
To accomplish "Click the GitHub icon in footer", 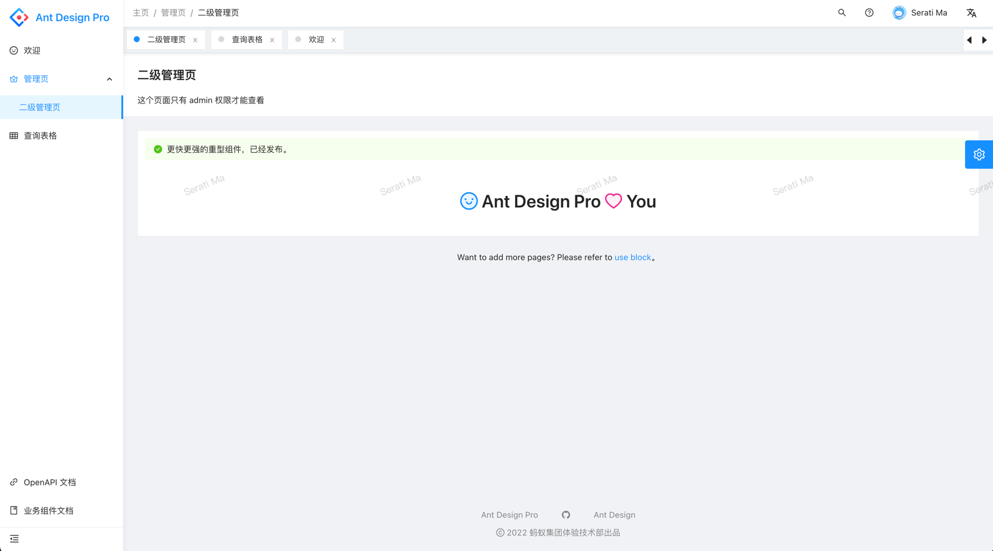I will [x=566, y=515].
